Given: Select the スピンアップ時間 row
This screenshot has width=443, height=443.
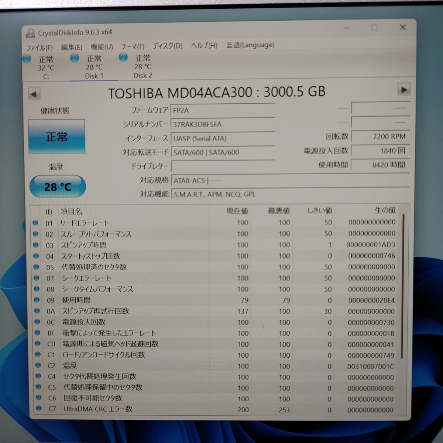Looking at the screenshot, I should click(216, 245).
